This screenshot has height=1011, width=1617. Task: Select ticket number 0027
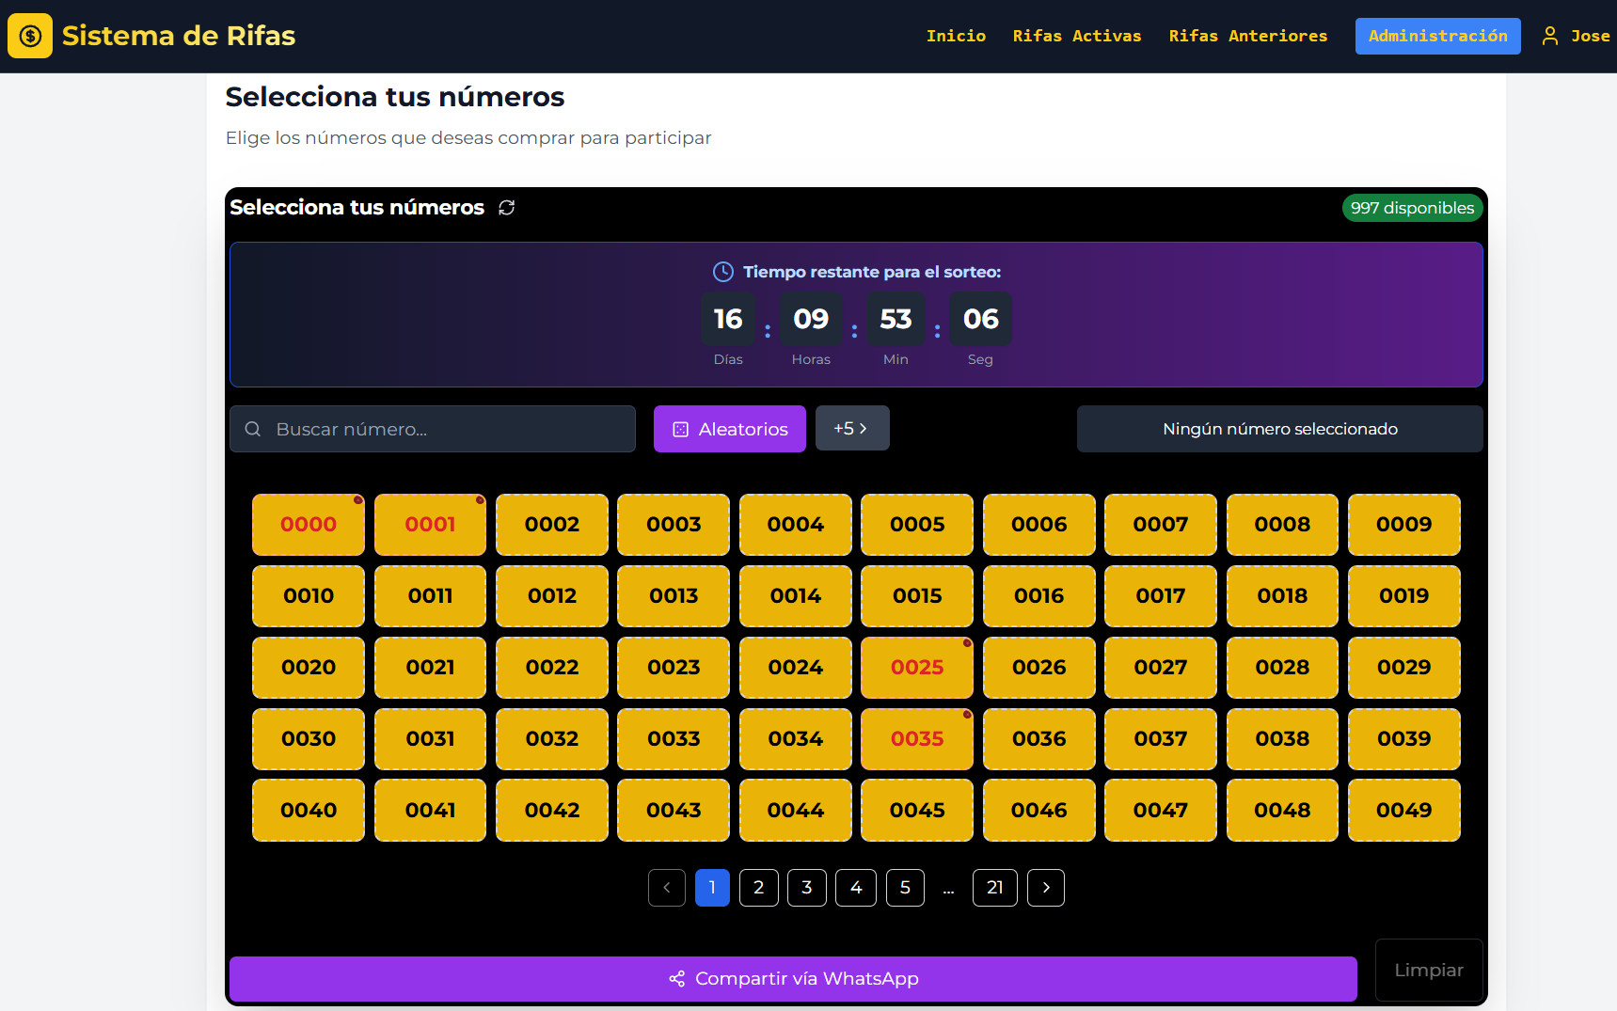[1160, 668]
